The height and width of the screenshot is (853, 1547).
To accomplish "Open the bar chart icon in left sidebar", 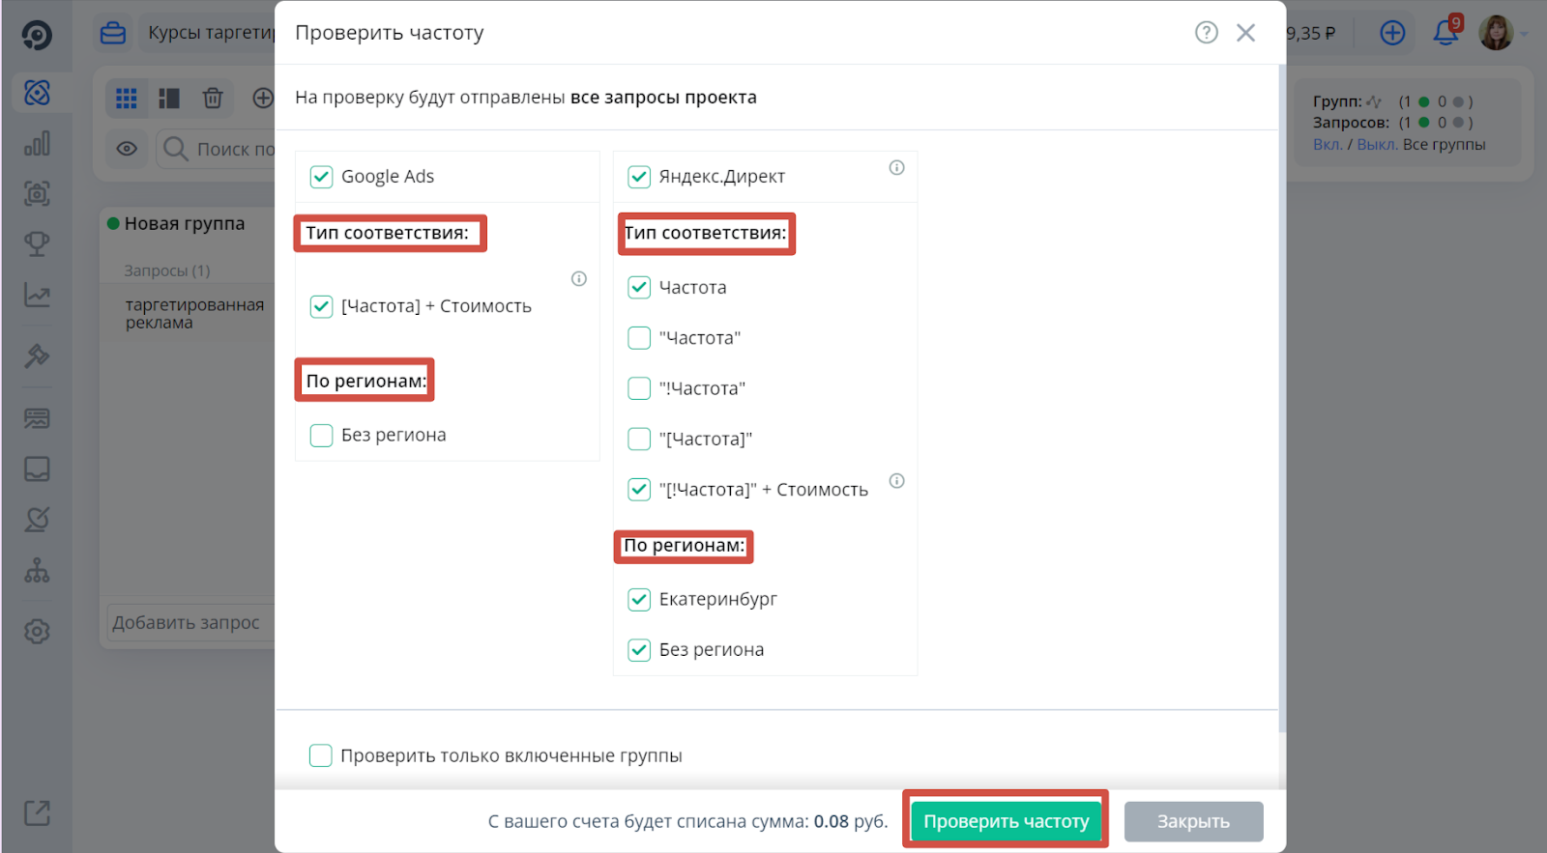I will (37, 144).
